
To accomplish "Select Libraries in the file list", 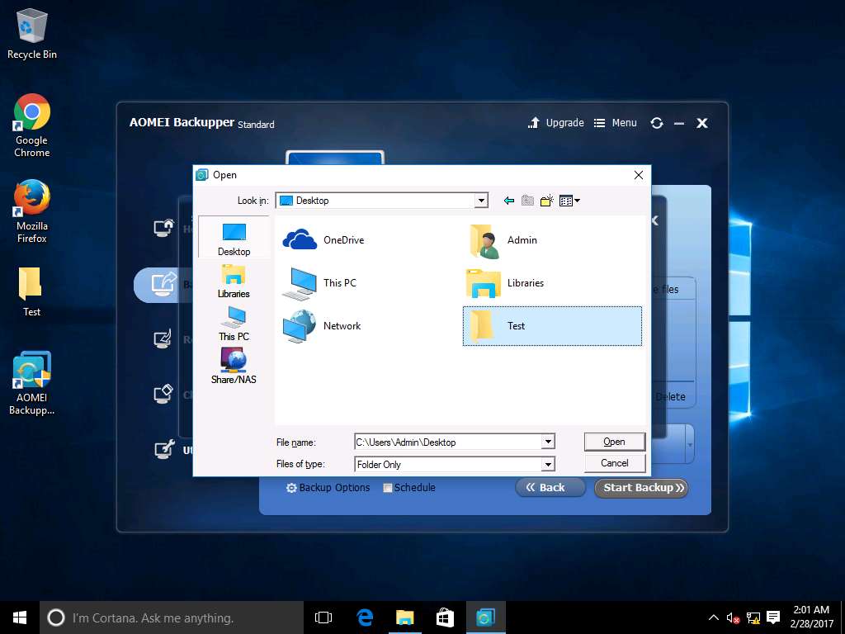I will 505,283.
